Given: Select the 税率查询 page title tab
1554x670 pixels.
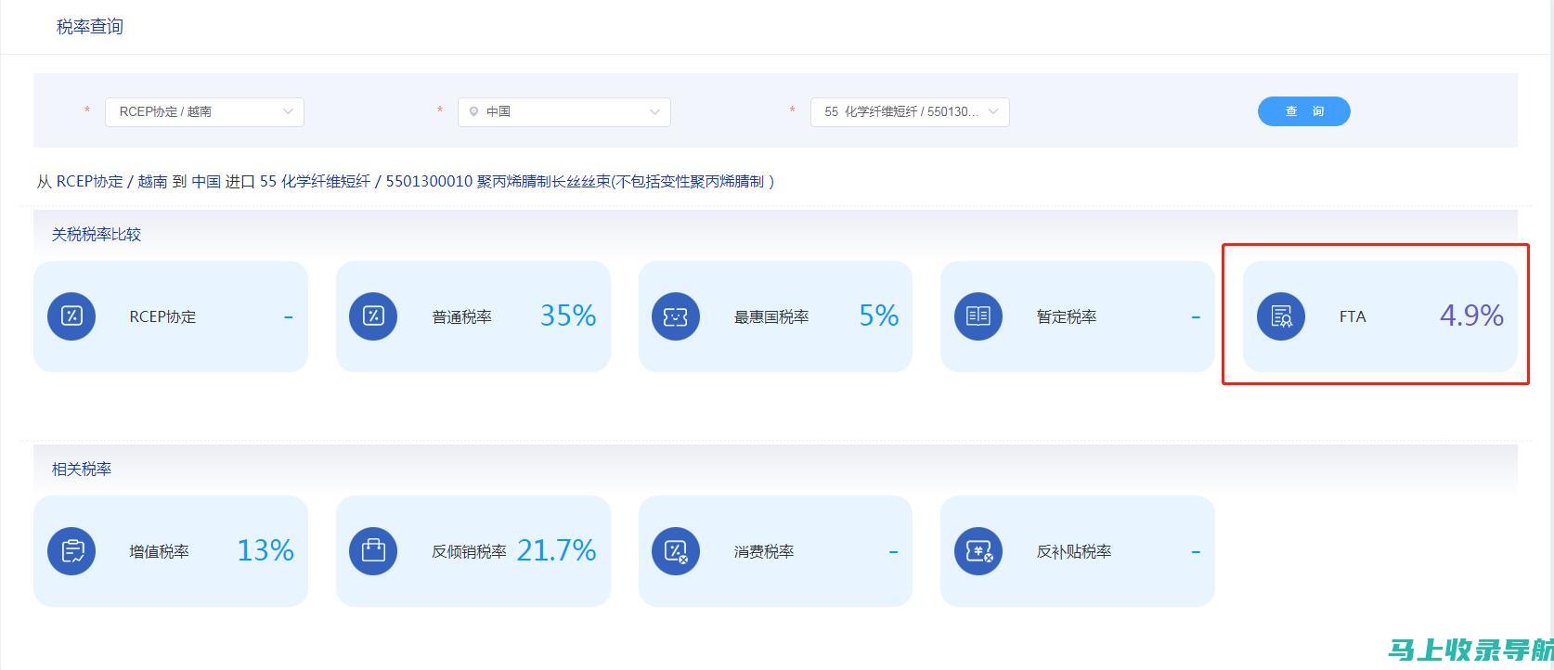Looking at the screenshot, I should [90, 27].
